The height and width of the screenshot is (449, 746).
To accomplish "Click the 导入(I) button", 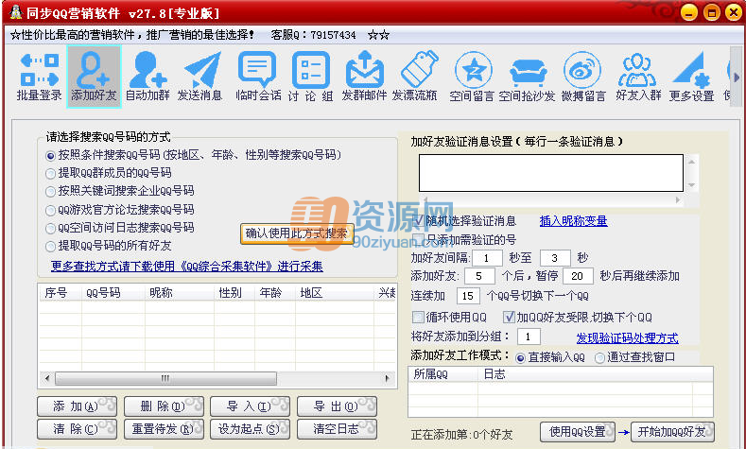I will pos(250,406).
